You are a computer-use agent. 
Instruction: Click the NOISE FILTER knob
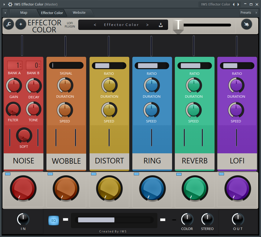tap(13, 109)
